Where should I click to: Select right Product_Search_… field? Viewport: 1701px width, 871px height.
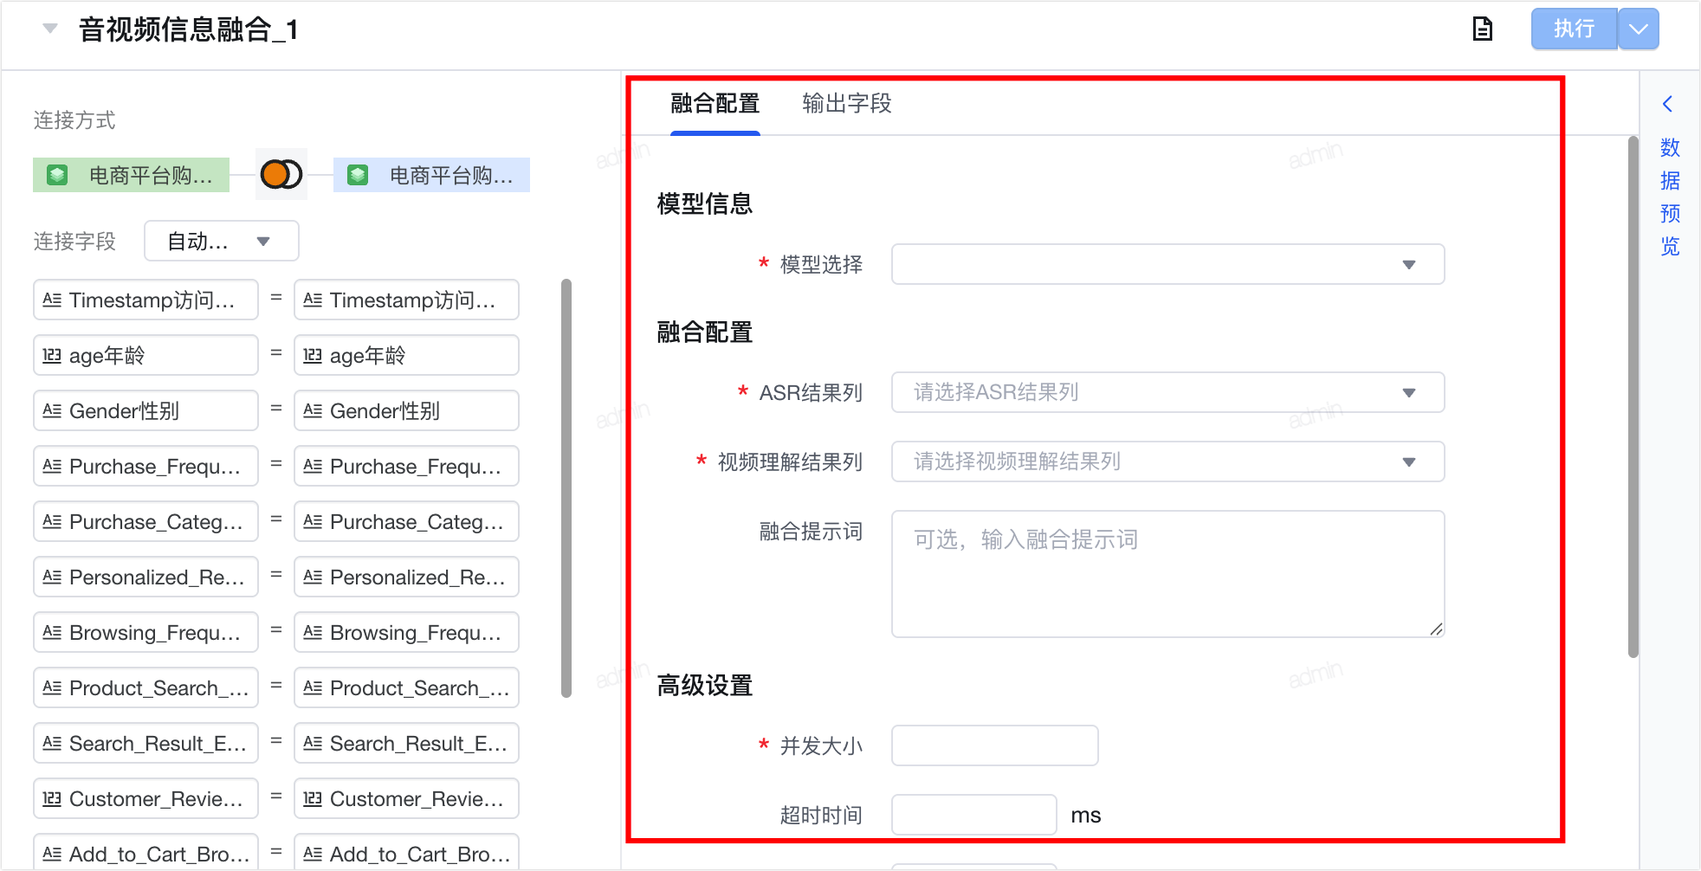(x=406, y=687)
